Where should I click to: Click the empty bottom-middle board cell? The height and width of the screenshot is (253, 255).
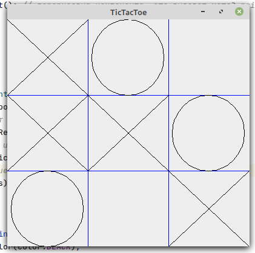click(x=128, y=209)
